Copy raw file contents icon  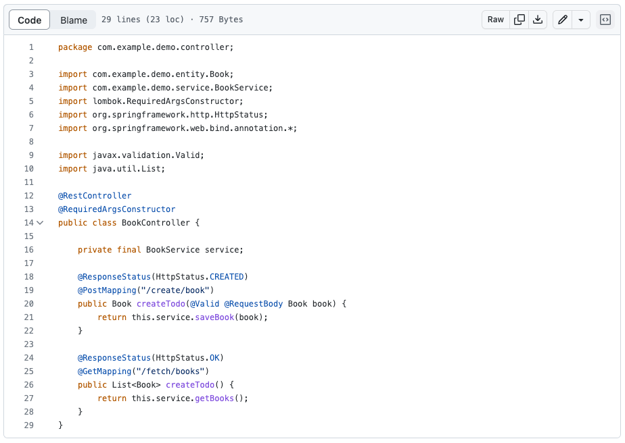point(519,20)
